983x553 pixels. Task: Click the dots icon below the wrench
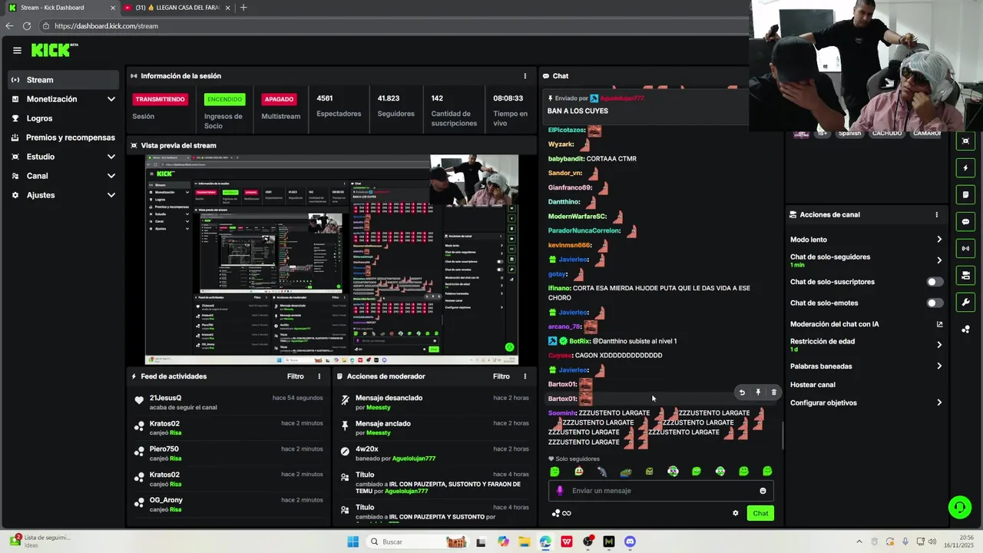click(x=965, y=329)
